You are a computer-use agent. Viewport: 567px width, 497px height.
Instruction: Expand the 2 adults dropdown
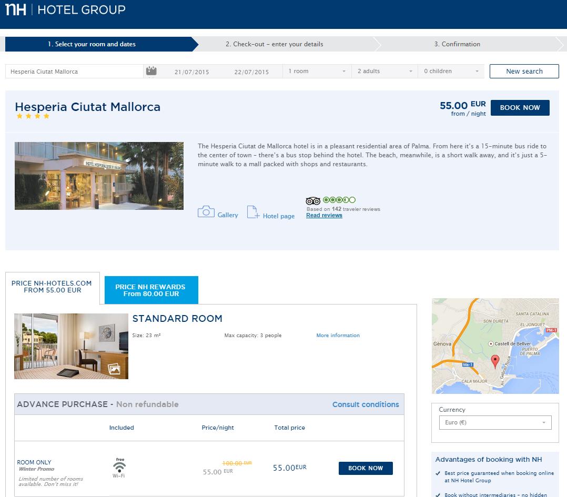pos(385,71)
